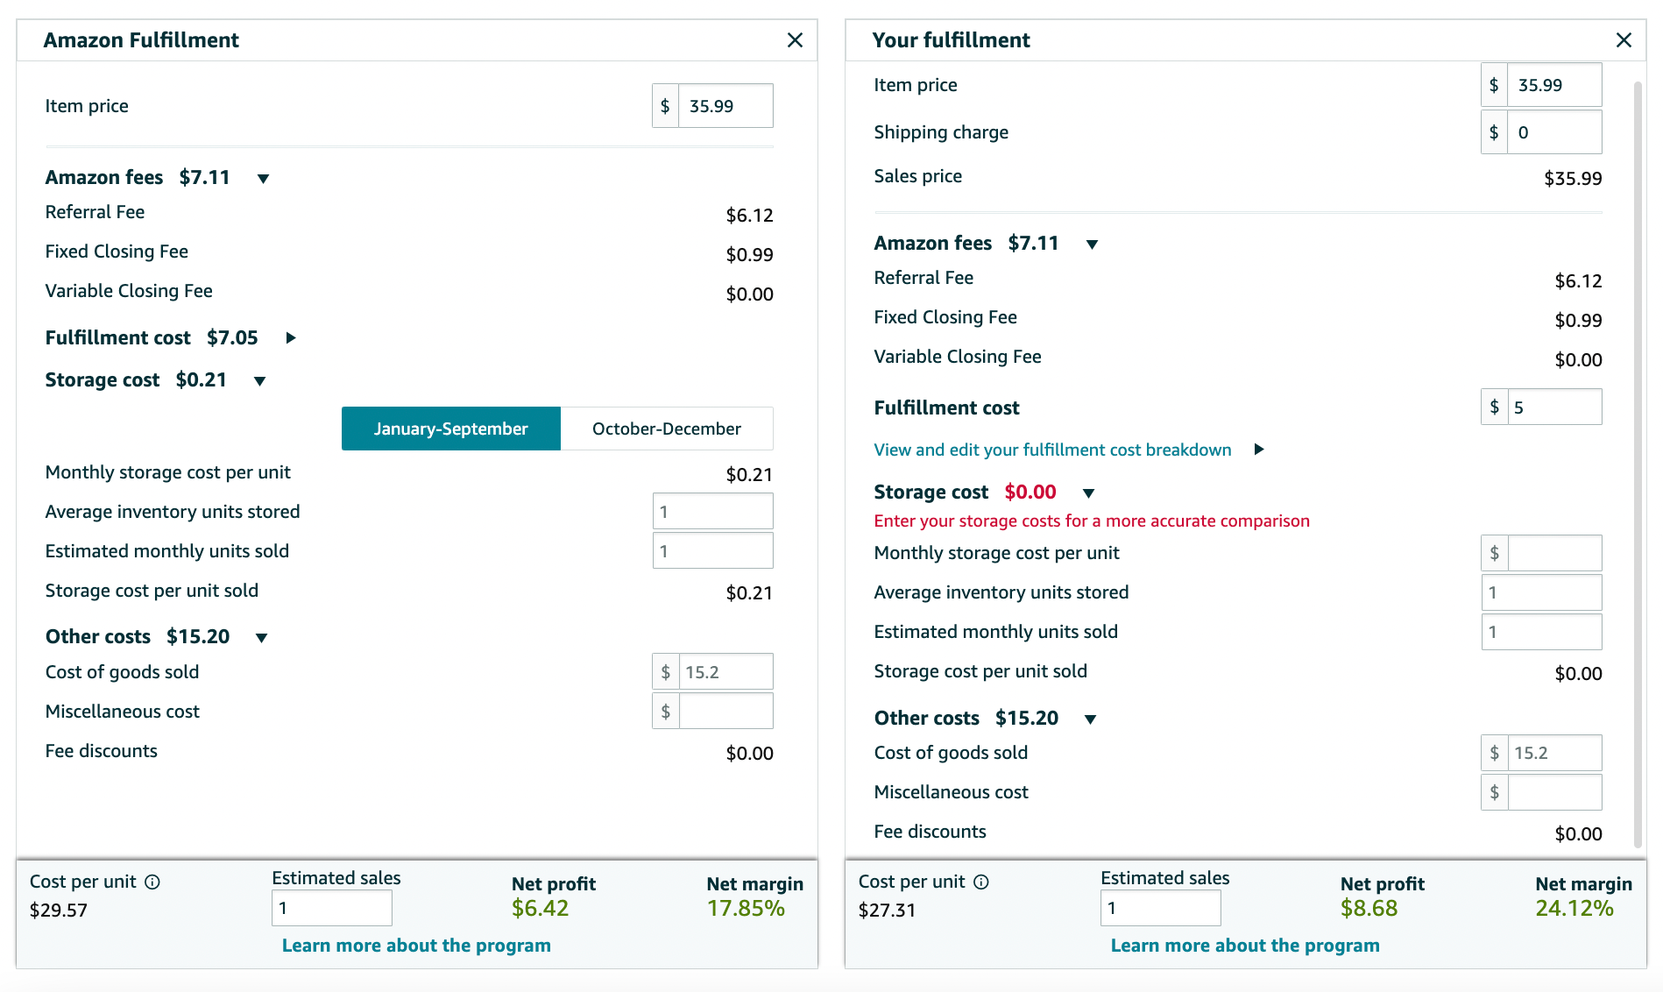Collapse Storage cost $0.00 section
The height and width of the screenshot is (992, 1663).
[x=1088, y=493]
